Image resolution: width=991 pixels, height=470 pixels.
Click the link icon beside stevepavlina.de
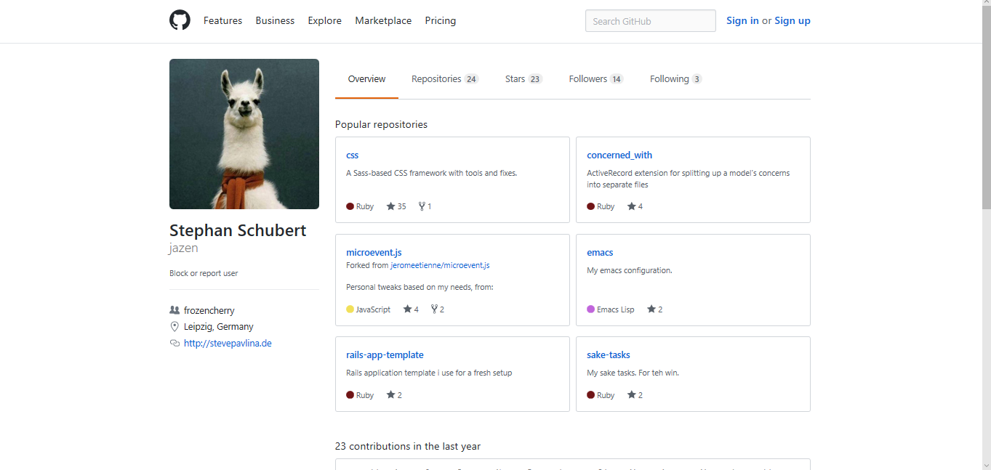(x=174, y=344)
